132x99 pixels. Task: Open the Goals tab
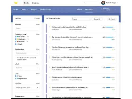pyautogui.click(x=26, y=3)
